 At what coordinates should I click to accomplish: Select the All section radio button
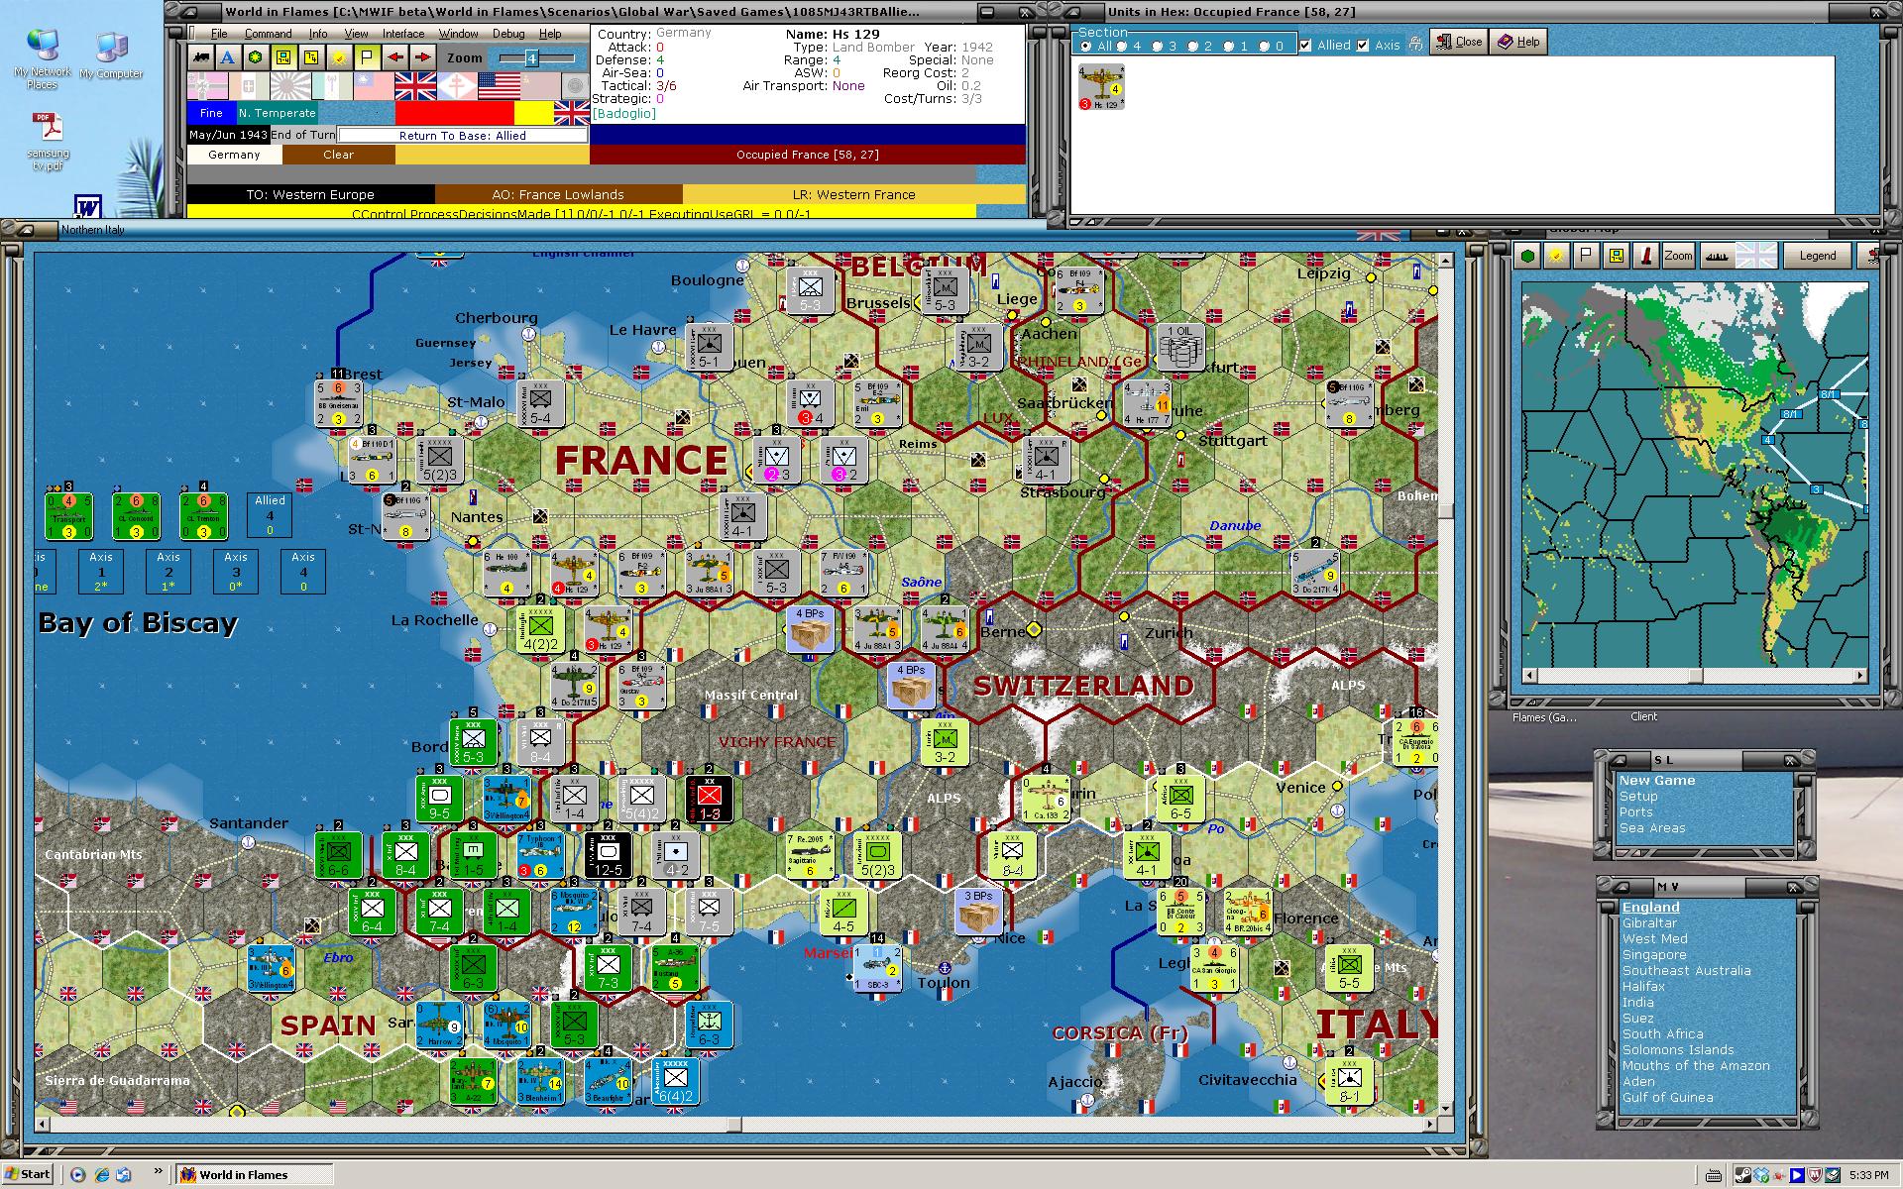click(x=1085, y=46)
